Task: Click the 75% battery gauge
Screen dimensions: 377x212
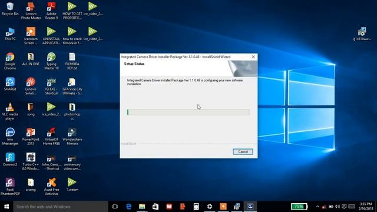Action: pyautogui.click(x=299, y=206)
